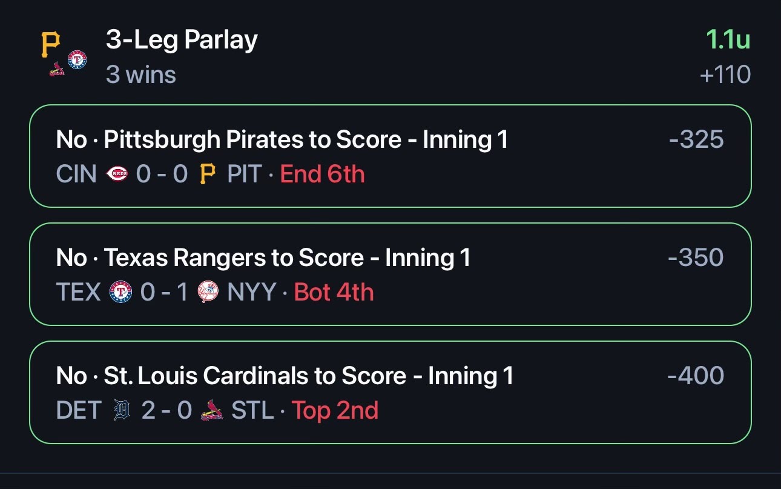Tap the Cincinnati Reds logo beside CIN

(x=117, y=175)
